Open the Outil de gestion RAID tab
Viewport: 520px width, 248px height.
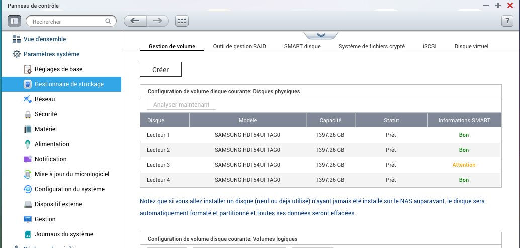point(239,46)
